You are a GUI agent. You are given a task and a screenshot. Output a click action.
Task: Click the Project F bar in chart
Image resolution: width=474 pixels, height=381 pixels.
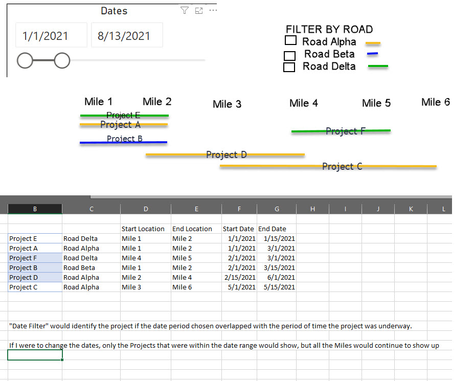point(341,131)
